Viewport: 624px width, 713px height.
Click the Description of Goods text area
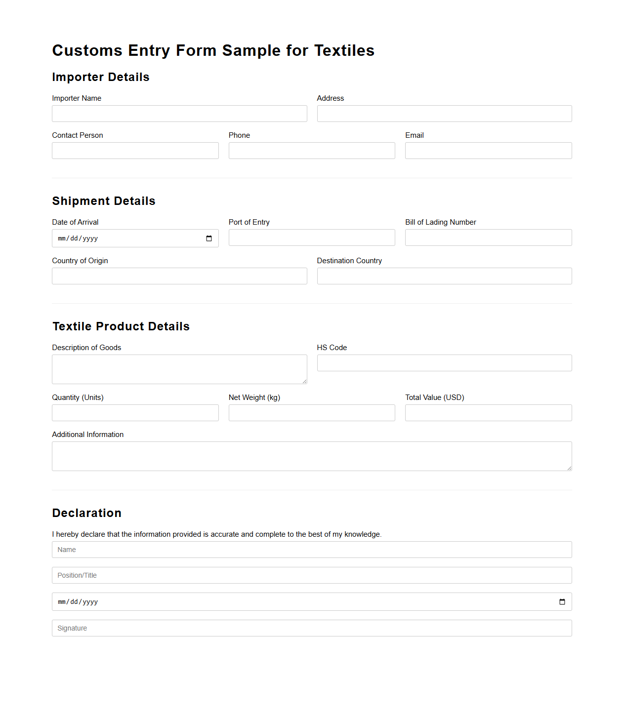coord(179,369)
